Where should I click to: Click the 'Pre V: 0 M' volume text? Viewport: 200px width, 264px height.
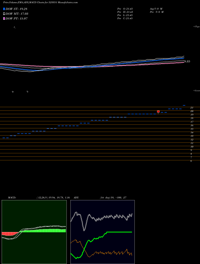tap(157, 12)
